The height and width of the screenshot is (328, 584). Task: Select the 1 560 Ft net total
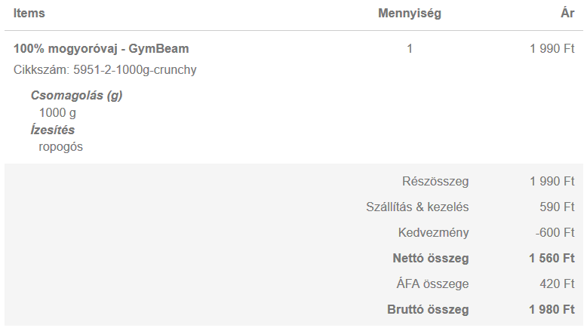[x=552, y=259]
